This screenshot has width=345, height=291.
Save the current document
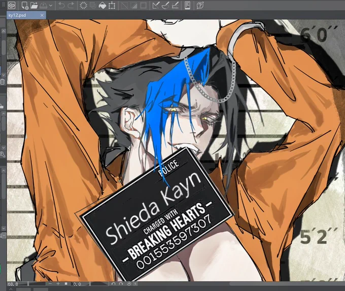43,5
